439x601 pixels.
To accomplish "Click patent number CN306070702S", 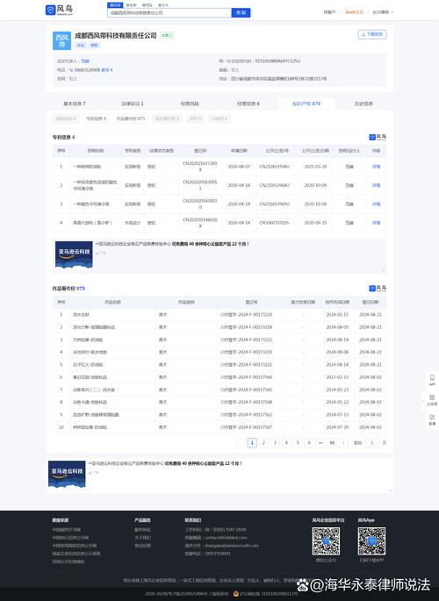I will [274, 223].
